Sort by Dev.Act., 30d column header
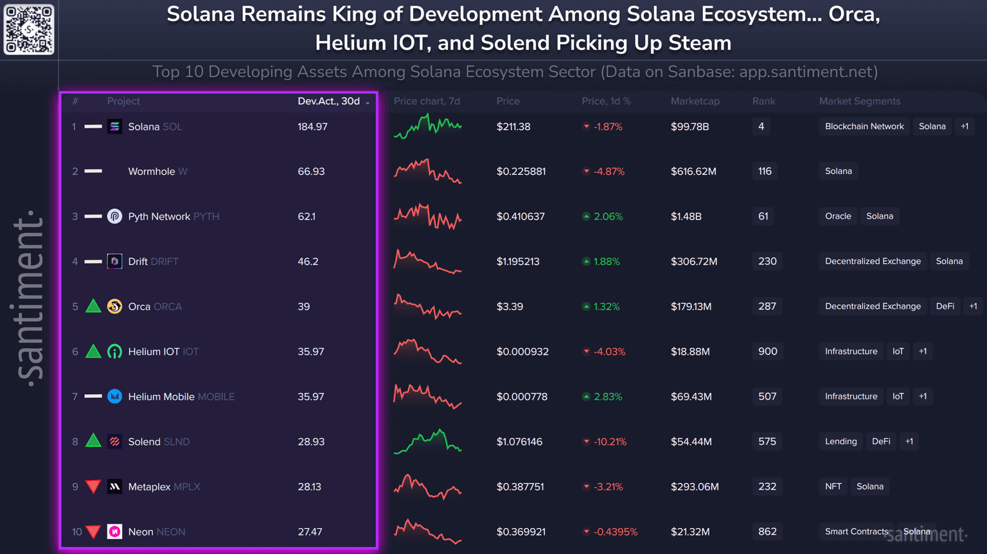 (x=329, y=101)
